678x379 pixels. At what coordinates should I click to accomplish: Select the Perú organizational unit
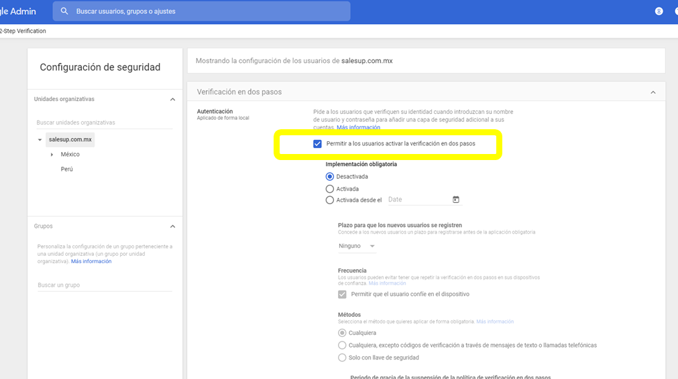click(66, 169)
